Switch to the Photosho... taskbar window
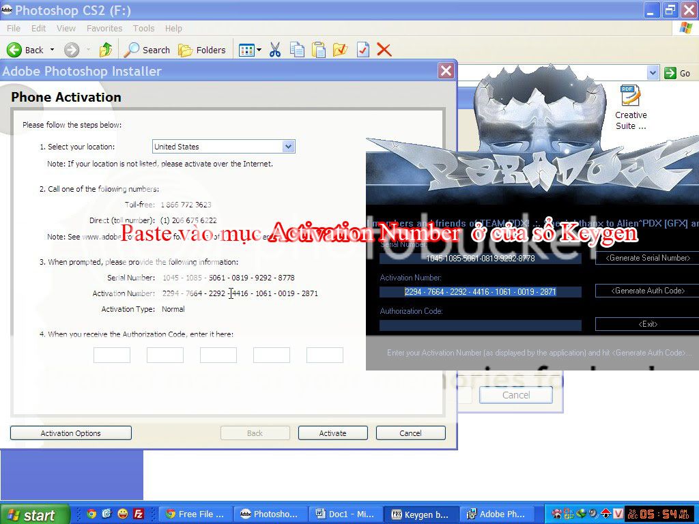This screenshot has width=699, height=524. point(271,514)
